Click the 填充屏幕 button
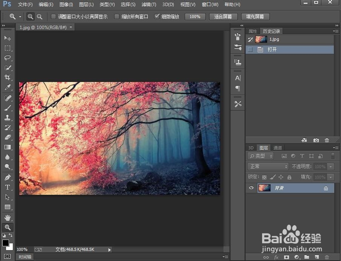Screen dimensions: 341x261 [x=255, y=17]
